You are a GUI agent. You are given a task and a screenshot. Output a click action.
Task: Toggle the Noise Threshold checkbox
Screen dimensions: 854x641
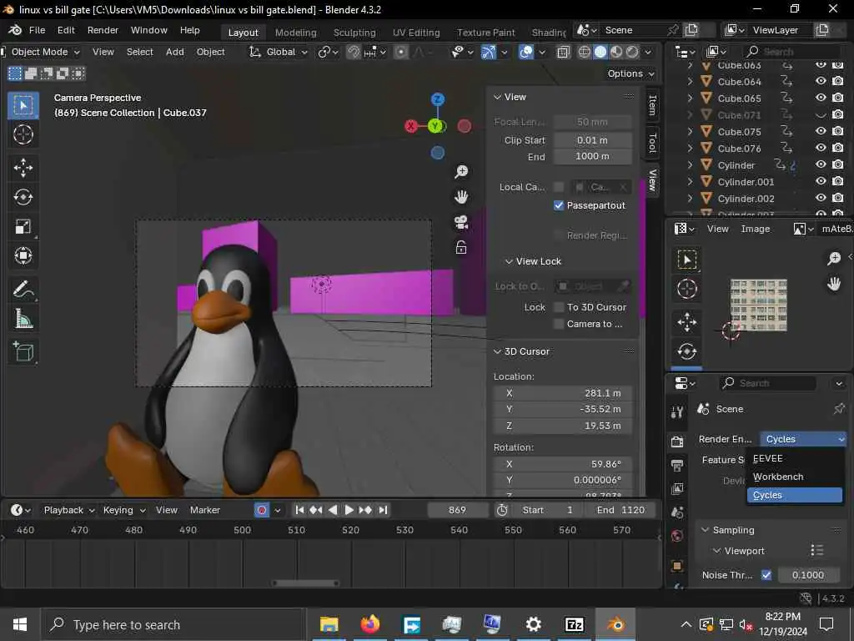pos(766,575)
